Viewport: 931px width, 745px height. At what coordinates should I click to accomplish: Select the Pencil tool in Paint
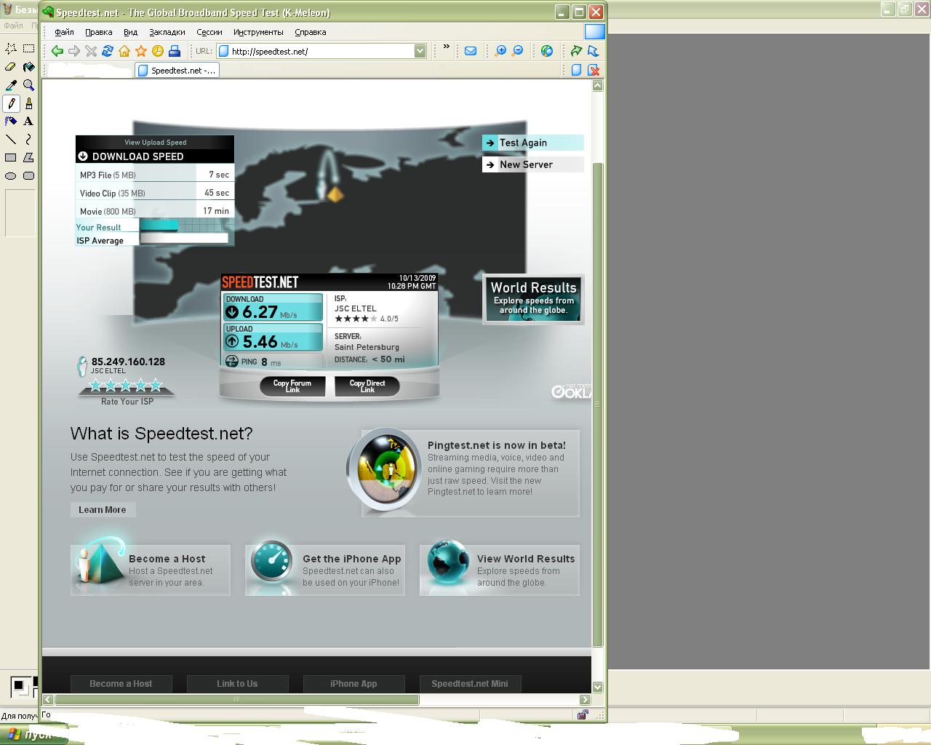coord(11,103)
